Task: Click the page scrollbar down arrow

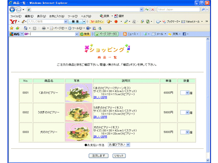Action: 208,160
